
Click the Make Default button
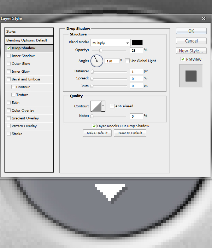point(97,133)
